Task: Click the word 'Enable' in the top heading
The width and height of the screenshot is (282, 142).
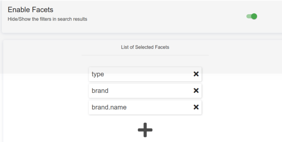Action: tap(19, 10)
